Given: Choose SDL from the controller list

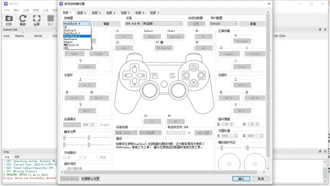Looking at the screenshot, I should coord(77,48).
